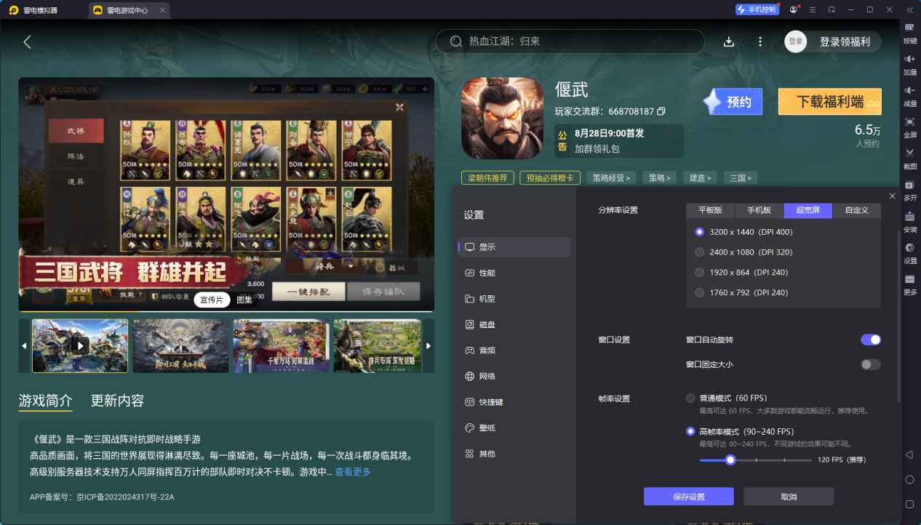Viewport: 921px width, 525px height.
Task: Open the 性能 settings section
Action: coord(514,273)
